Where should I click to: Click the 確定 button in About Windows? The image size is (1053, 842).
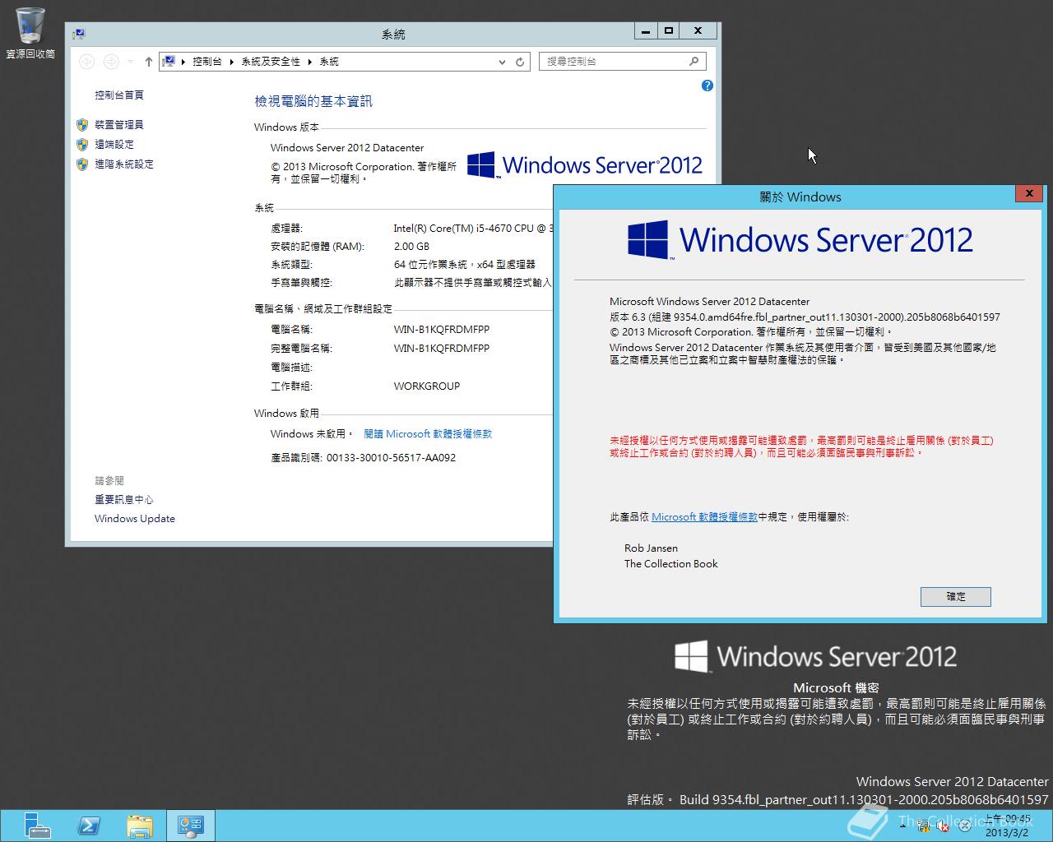click(956, 597)
